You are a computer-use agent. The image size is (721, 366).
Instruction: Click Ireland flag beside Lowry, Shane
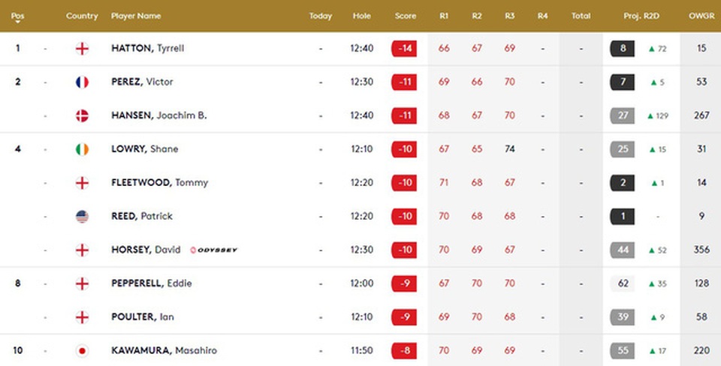click(82, 149)
